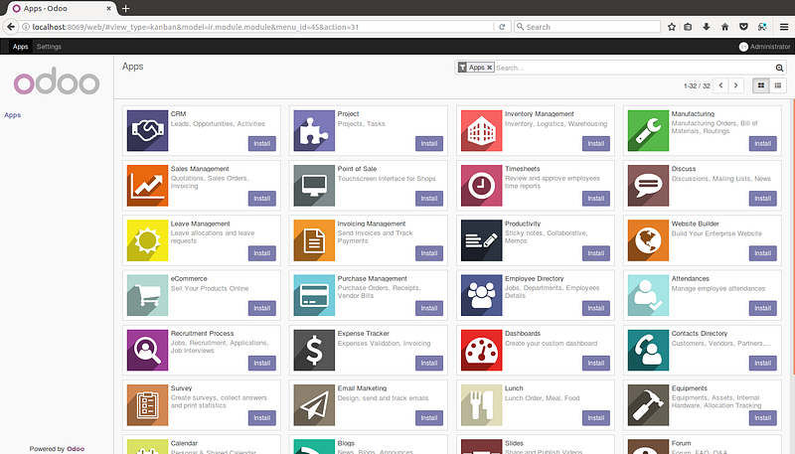Install the Survey app
This screenshot has height=454, width=795.
262,417
